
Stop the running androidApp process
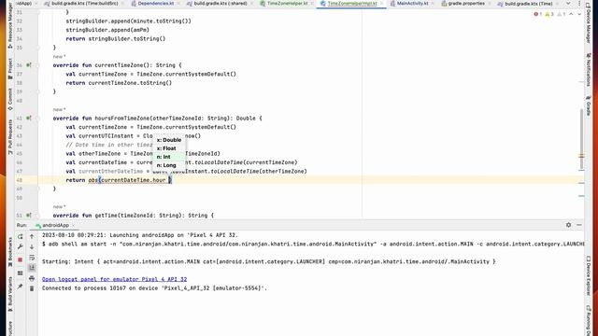(x=21, y=259)
